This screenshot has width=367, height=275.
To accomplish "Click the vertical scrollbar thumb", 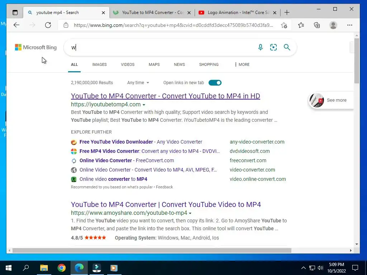I will pyautogui.click(x=357, y=61).
